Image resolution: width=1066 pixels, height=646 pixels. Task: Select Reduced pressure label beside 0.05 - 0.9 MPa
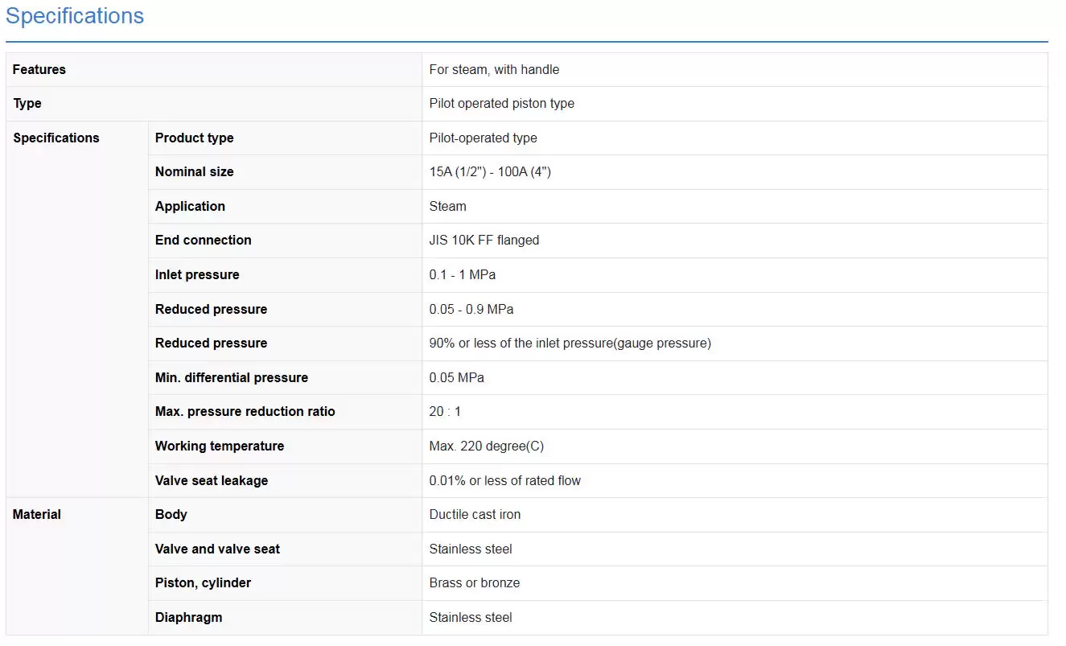click(x=211, y=310)
